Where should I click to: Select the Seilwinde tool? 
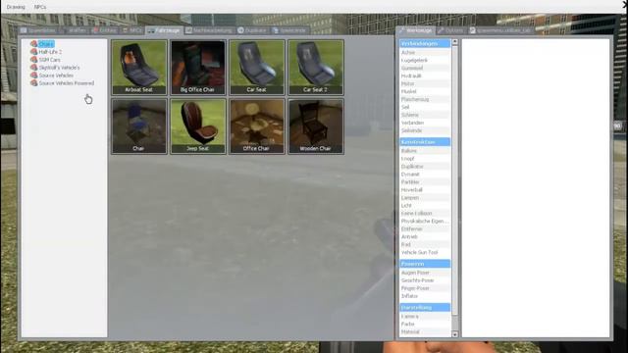click(425, 130)
